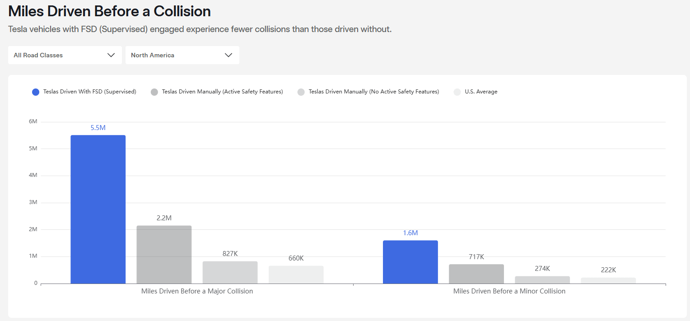Viewport: 690px width, 321px height.
Task: Open the North America region dropdown
Action: 182,55
